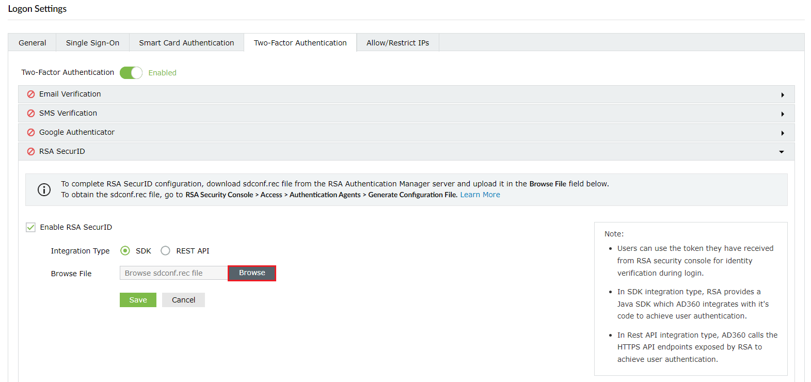Save the RSA SecurID settings

[138, 300]
